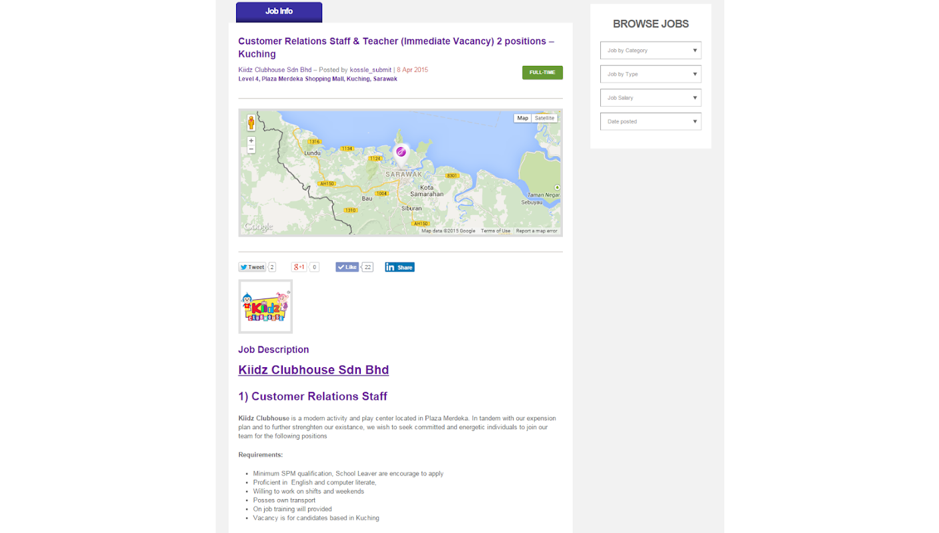
Task: Click the Google +1 button
Action: 299,267
